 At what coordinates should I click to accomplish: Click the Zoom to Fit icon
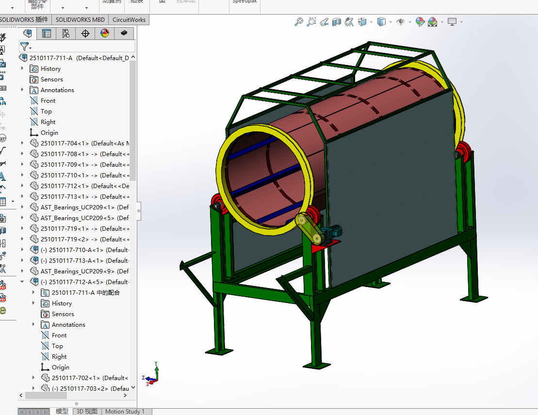coord(299,22)
